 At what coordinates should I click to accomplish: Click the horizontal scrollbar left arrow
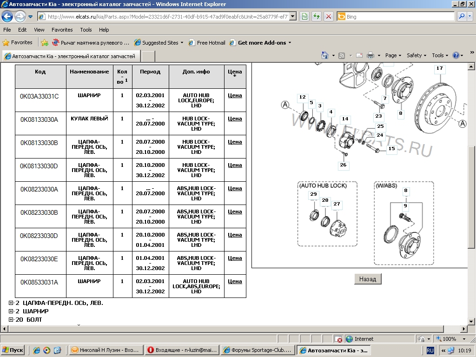click(x=4, y=329)
